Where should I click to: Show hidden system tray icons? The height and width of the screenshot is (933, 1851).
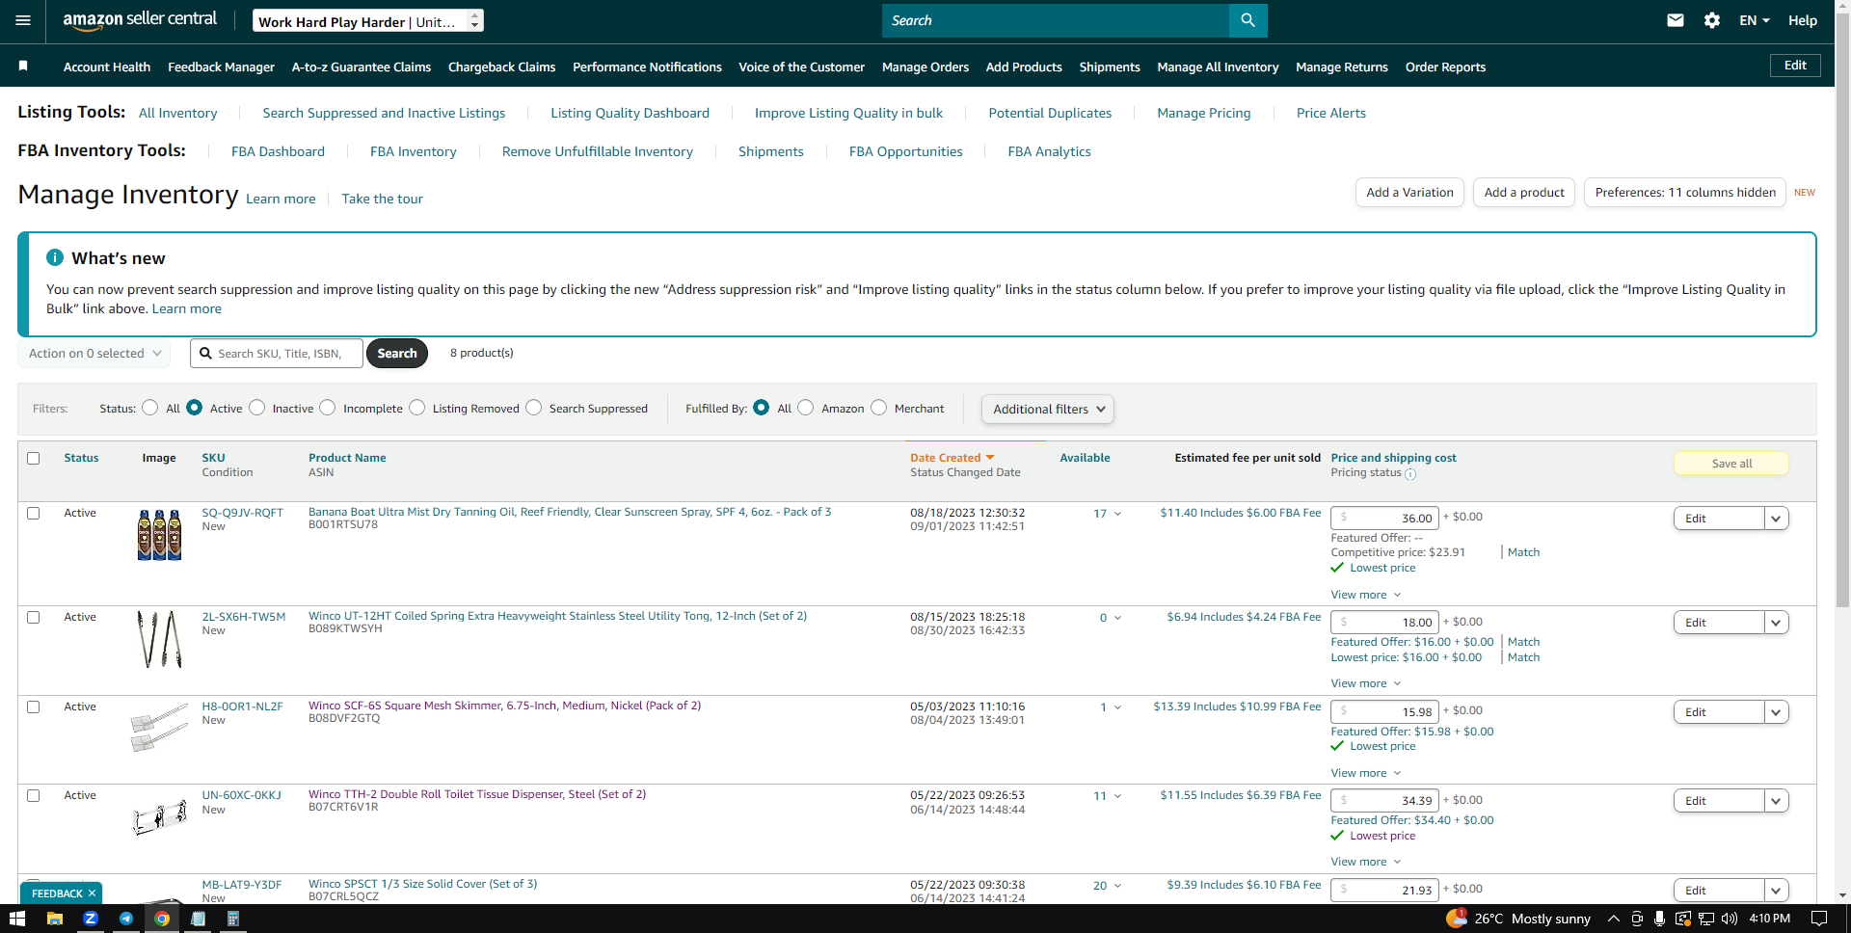click(1613, 919)
